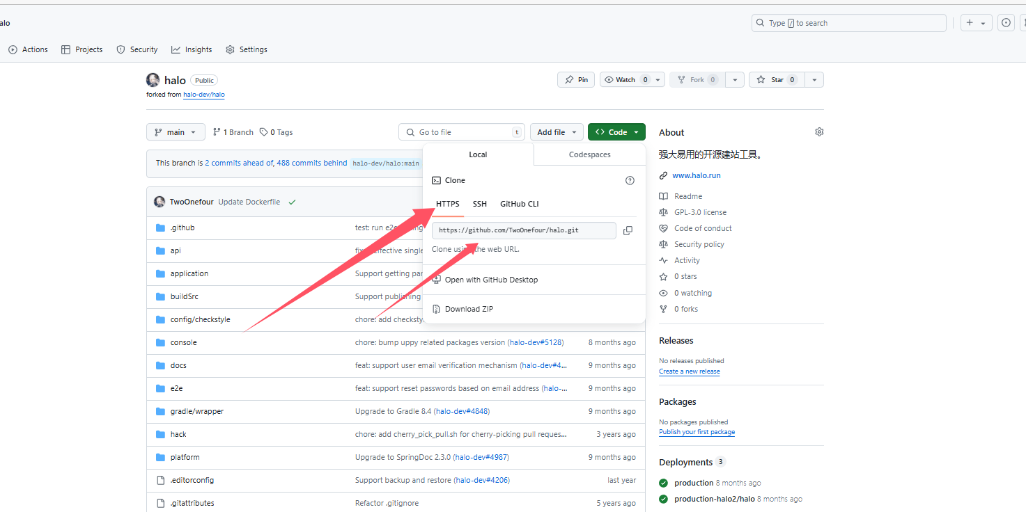Image resolution: width=1026 pixels, height=512 pixels.
Task: Pin the halo repository
Action: pyautogui.click(x=576, y=80)
